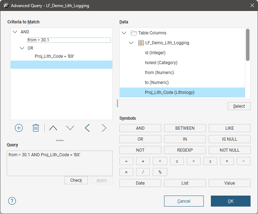Image resolution: width=258 pixels, height=214 pixels.
Task: Move criterion up with up arrow
Action: click(53, 128)
